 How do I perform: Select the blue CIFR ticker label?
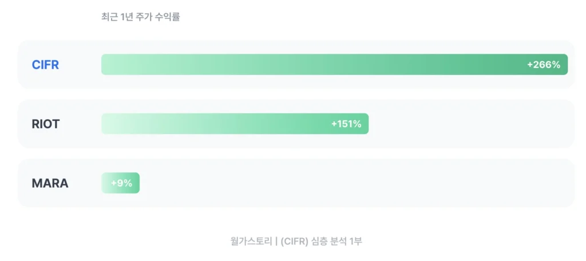45,65
